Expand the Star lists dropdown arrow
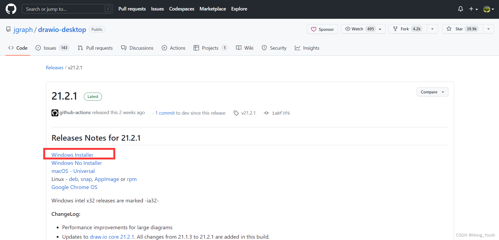The width and height of the screenshot is (499, 240). point(489,29)
